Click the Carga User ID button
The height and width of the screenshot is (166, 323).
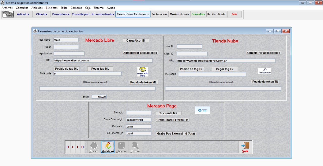point(136,40)
